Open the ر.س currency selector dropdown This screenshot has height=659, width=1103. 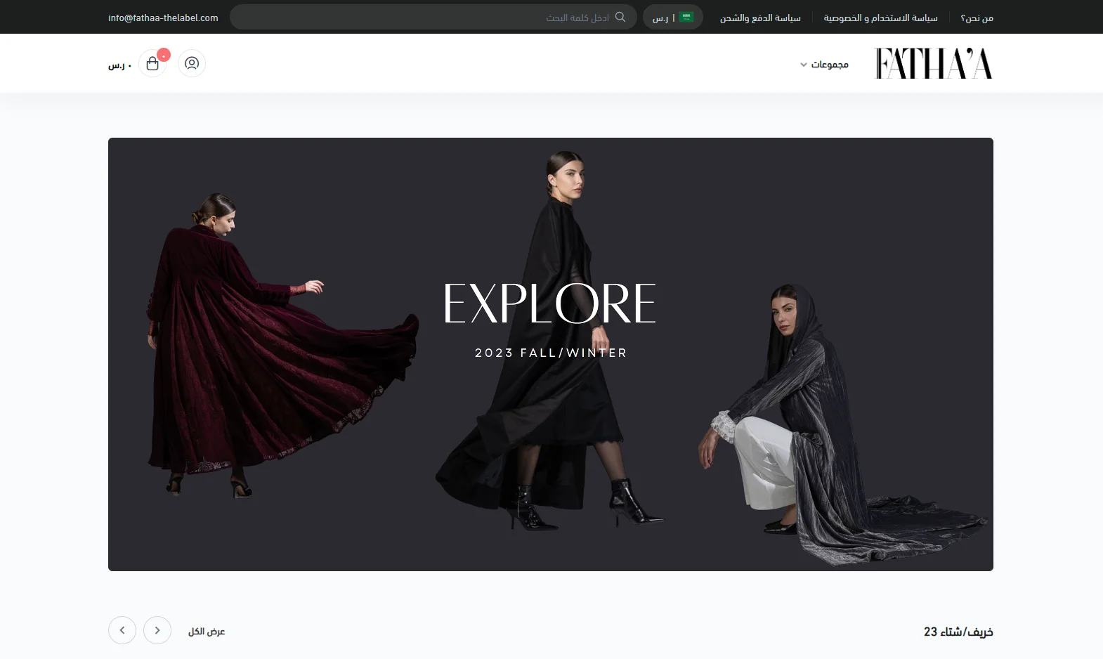click(x=673, y=17)
